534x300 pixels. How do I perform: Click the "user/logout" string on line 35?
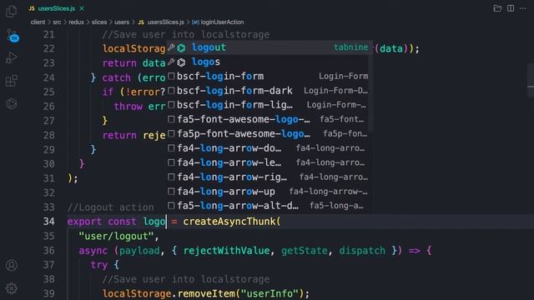tap(116, 236)
